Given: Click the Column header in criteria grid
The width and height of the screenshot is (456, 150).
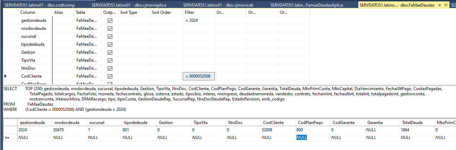Looking at the screenshot, I should (35, 12).
